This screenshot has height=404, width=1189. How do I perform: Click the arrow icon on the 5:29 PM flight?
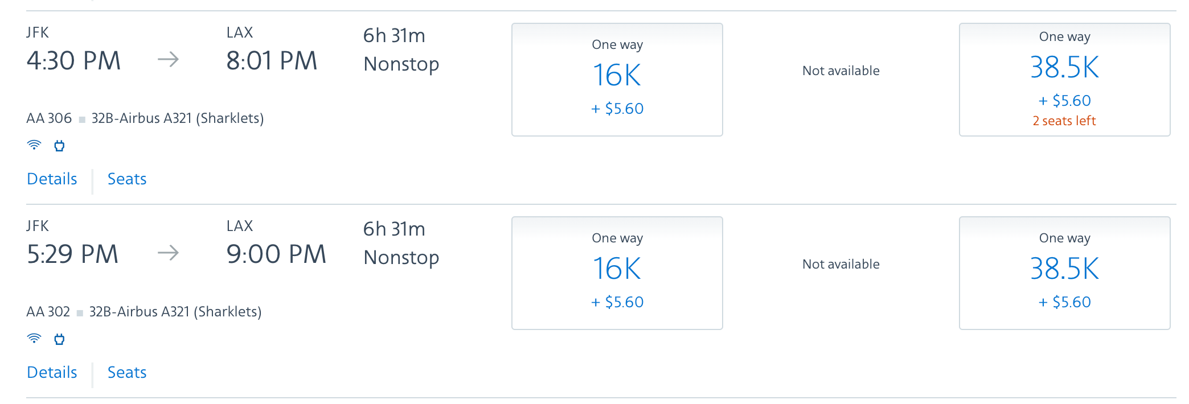168,253
